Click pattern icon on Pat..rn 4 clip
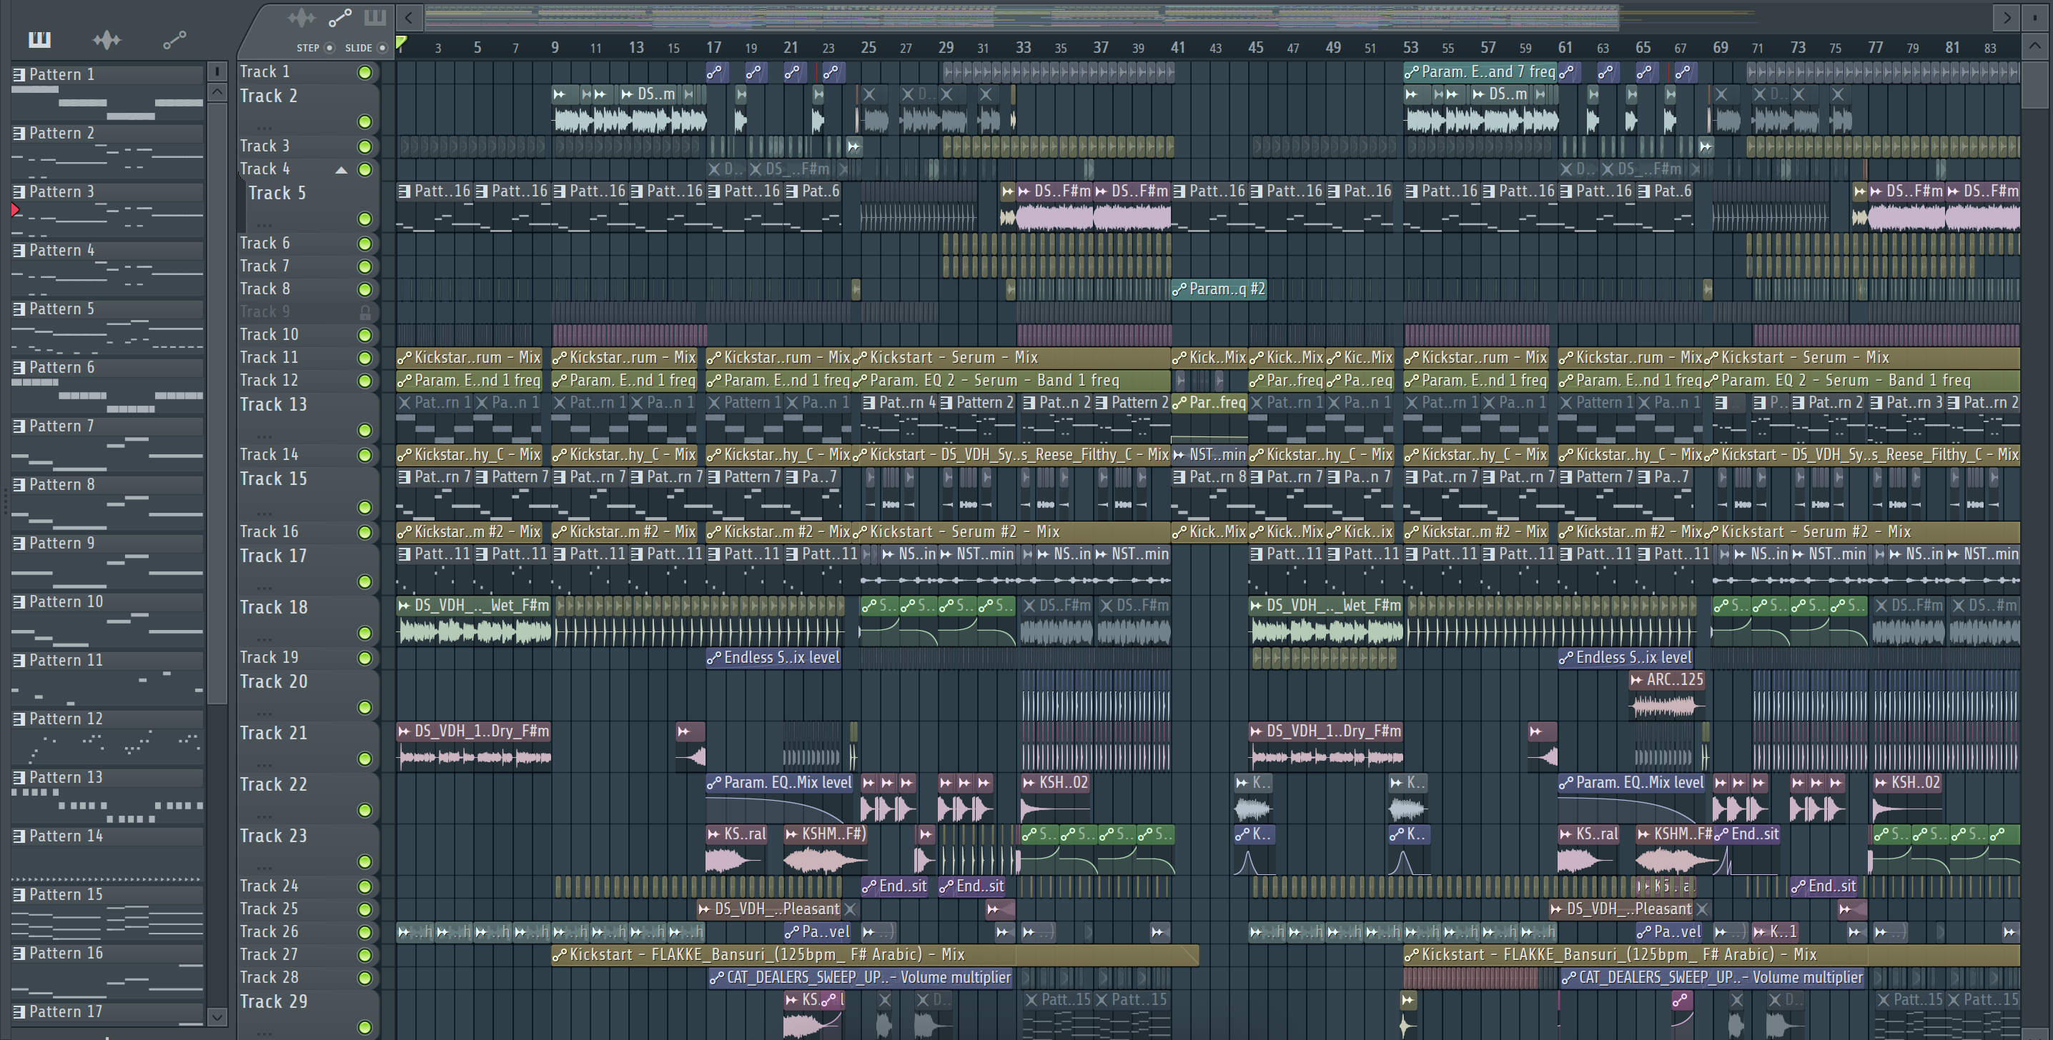The height and width of the screenshot is (1040, 2053). point(869,402)
